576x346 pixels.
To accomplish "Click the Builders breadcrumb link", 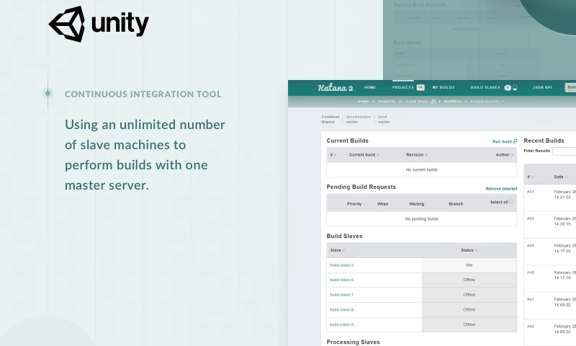I will (452, 101).
